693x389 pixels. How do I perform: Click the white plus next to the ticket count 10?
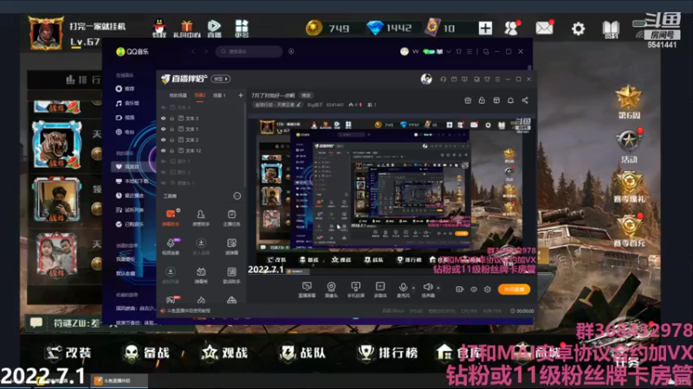click(485, 29)
